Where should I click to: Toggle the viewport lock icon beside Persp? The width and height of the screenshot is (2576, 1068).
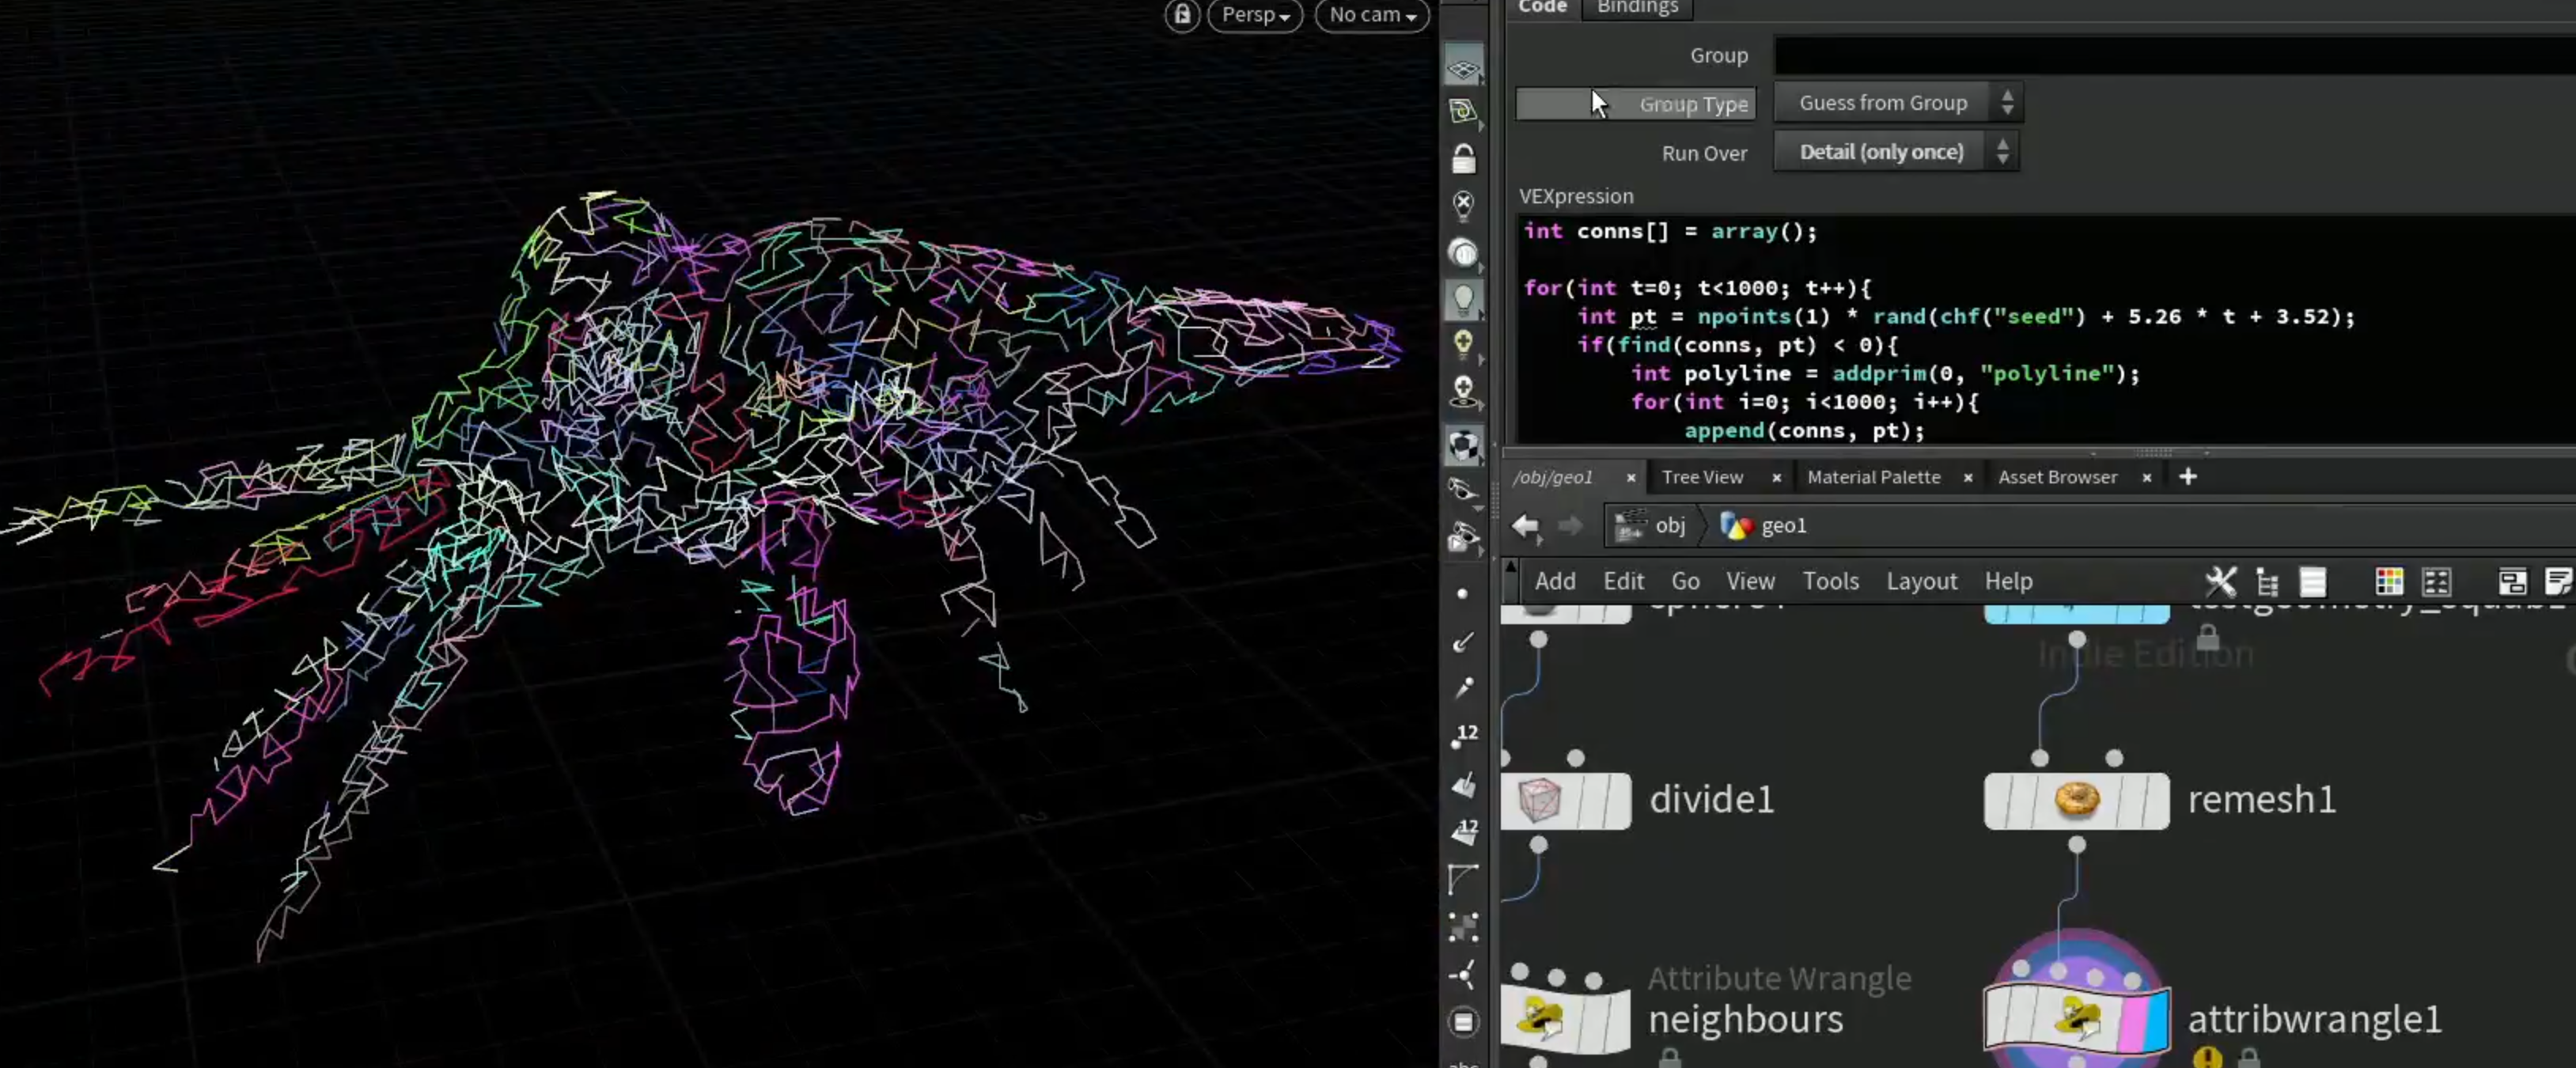pos(1181,15)
